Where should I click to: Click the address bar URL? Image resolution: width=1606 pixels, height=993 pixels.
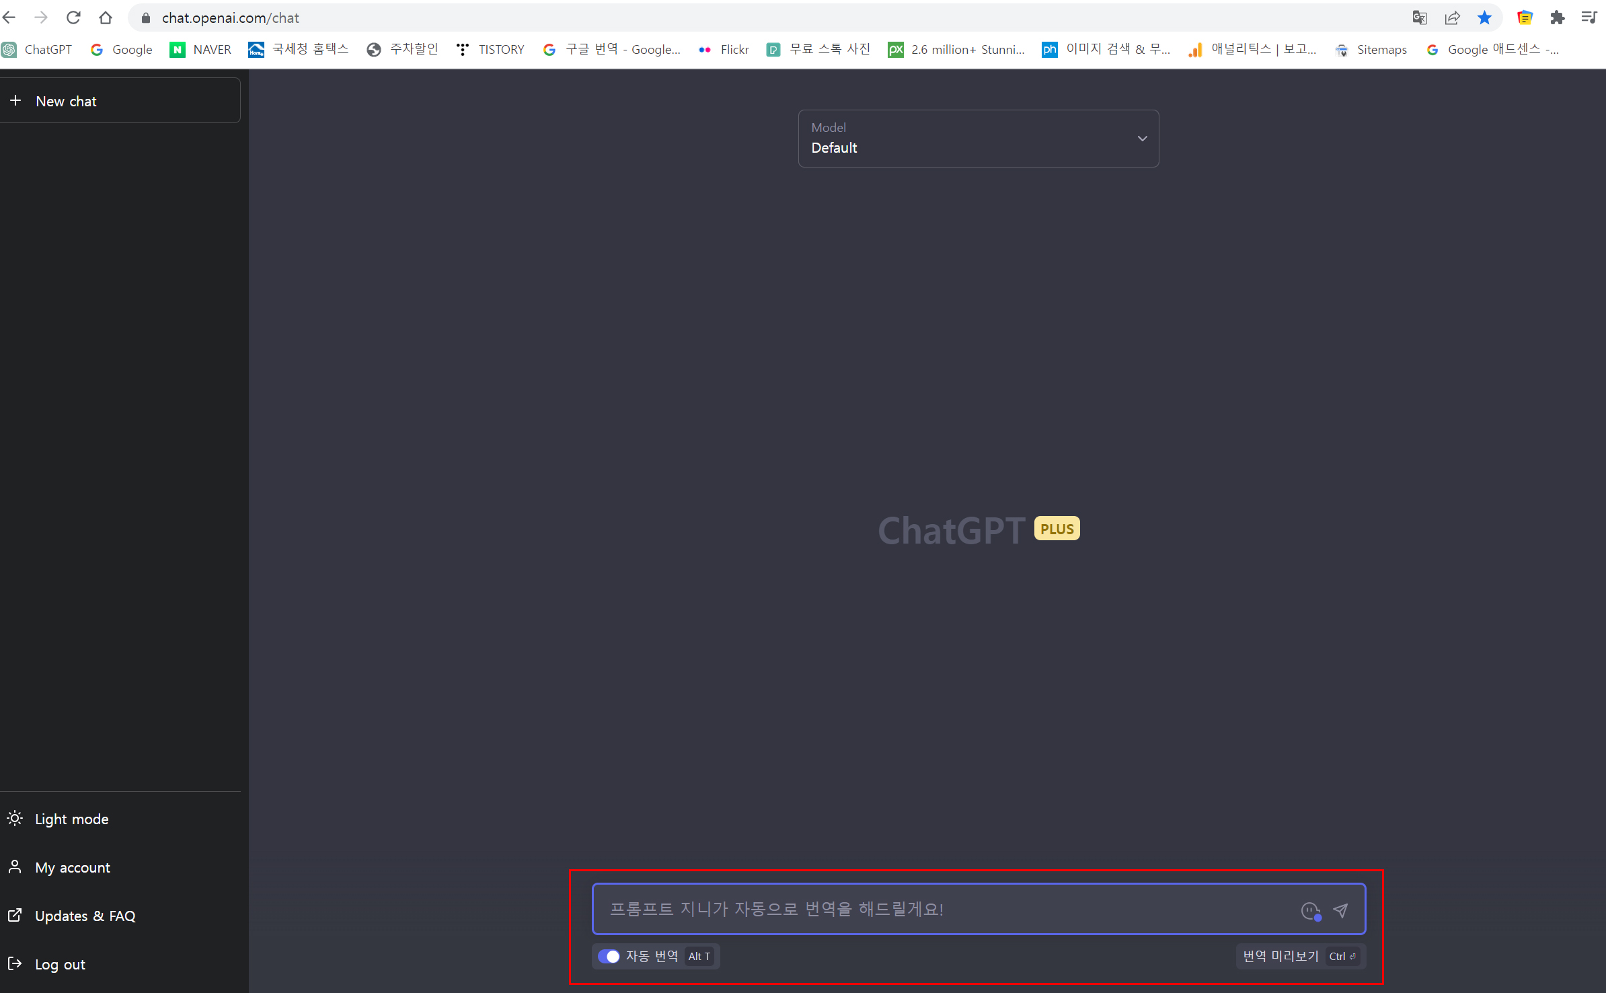230,18
